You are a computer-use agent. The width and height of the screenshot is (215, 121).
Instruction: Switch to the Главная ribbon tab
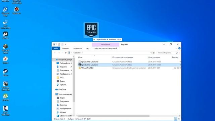point(65,48)
